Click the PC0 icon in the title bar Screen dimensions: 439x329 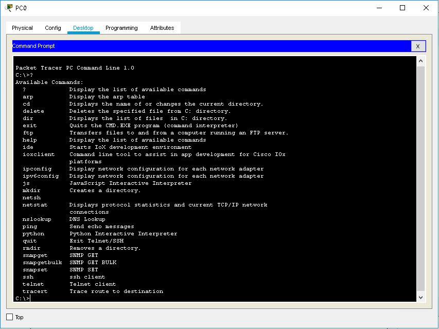(x=7, y=8)
